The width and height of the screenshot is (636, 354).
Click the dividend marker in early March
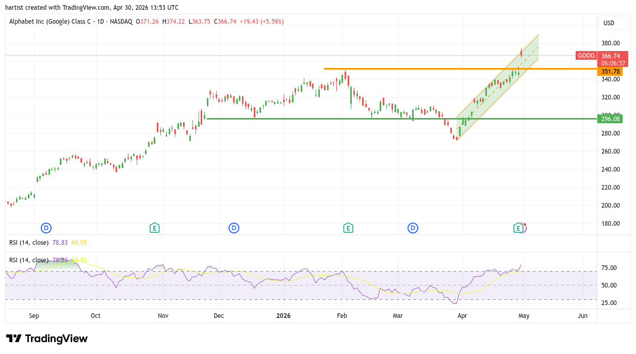pos(413,228)
